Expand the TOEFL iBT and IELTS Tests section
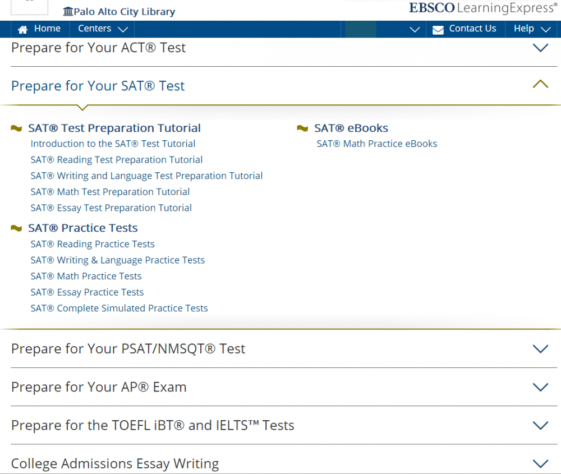This screenshot has height=474, width=561. tap(540, 425)
